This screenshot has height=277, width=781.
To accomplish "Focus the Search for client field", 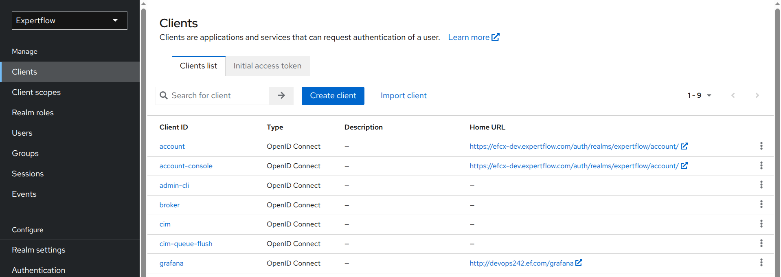I will pyautogui.click(x=218, y=96).
